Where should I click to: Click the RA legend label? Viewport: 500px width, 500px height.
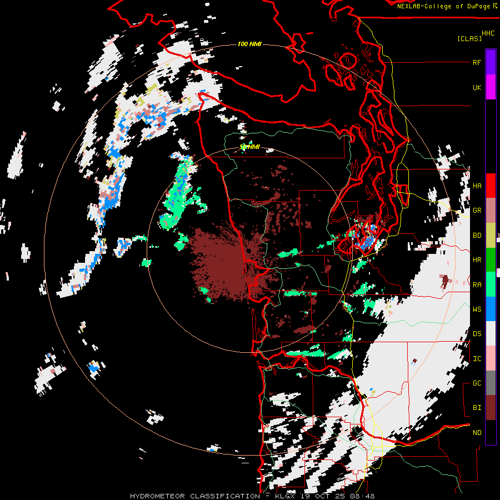(x=477, y=285)
